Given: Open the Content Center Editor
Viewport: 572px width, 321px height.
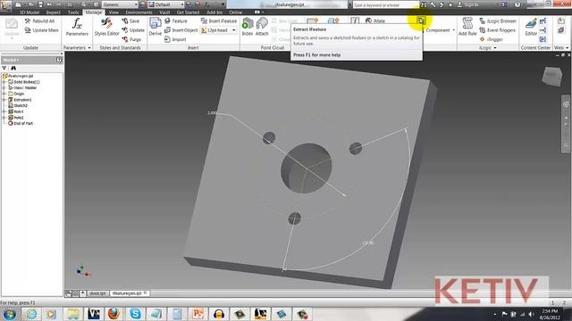Looking at the screenshot, I should click(531, 27).
